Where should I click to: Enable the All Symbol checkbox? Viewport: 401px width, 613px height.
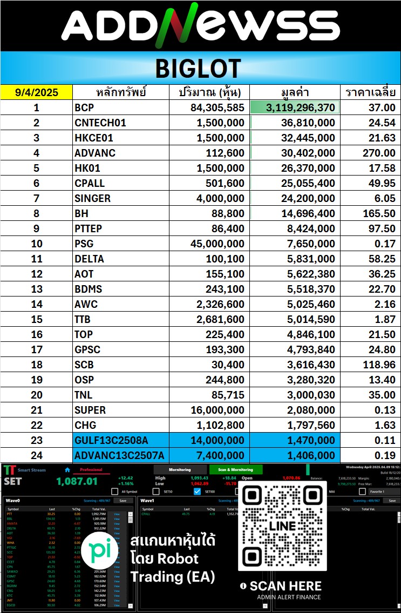(x=114, y=491)
